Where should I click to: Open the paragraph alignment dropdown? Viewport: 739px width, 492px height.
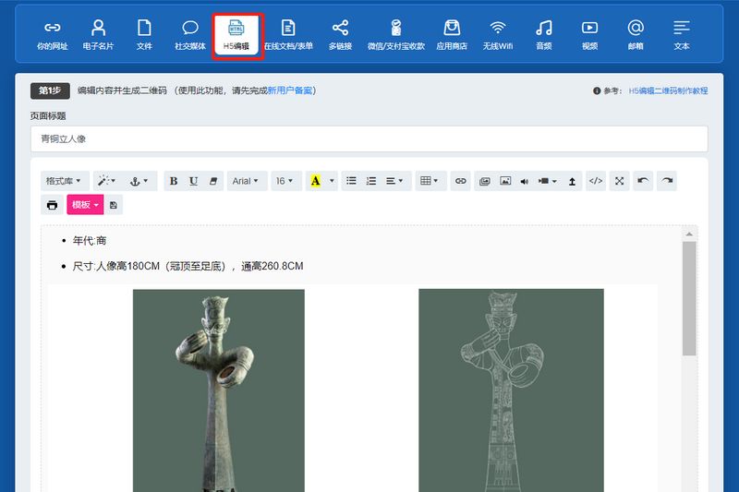click(x=394, y=181)
